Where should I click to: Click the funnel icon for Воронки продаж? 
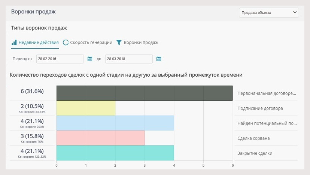pos(119,43)
